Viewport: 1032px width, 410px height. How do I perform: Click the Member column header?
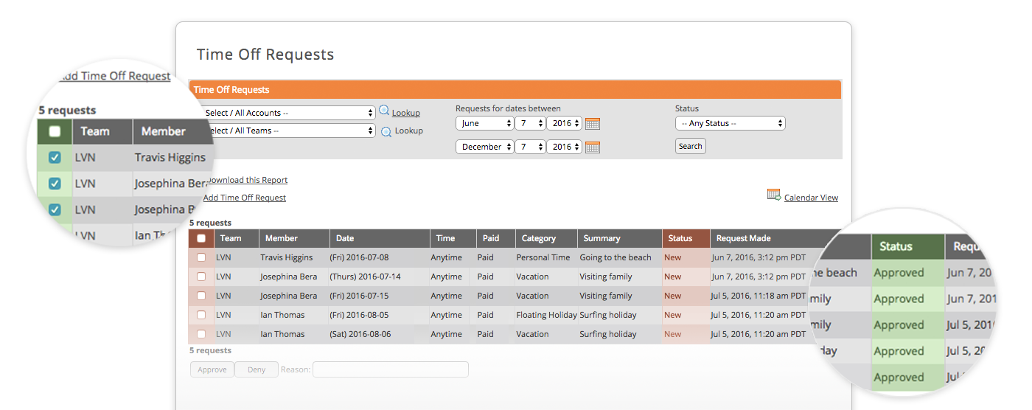tap(293, 238)
